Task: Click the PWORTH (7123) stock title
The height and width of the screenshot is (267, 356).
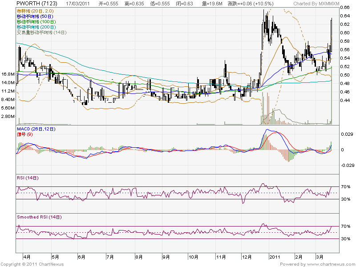Action: point(36,4)
